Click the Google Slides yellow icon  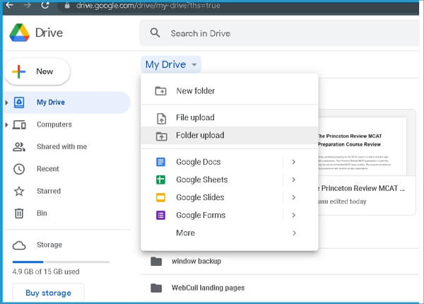pos(160,197)
